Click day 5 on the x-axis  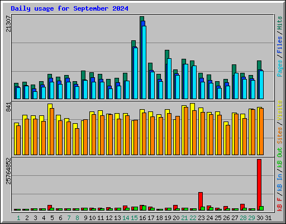tap(52, 218)
